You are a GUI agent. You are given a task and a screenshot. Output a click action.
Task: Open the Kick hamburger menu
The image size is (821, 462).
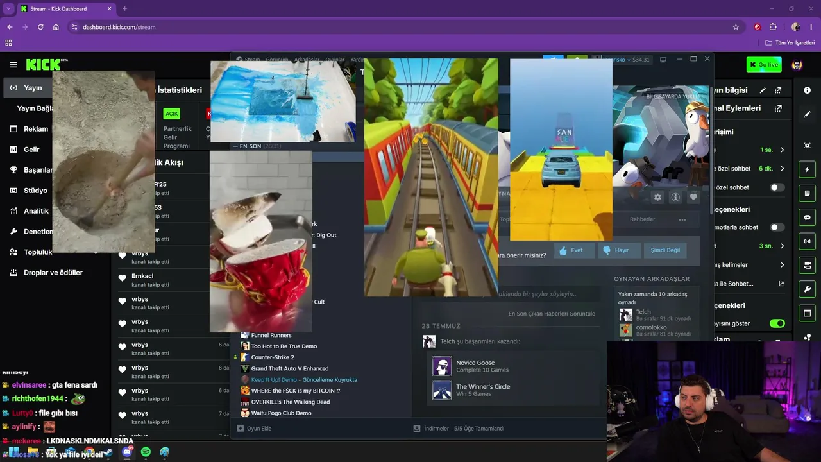(13, 65)
